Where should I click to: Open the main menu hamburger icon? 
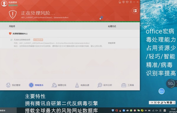point(131,2)
